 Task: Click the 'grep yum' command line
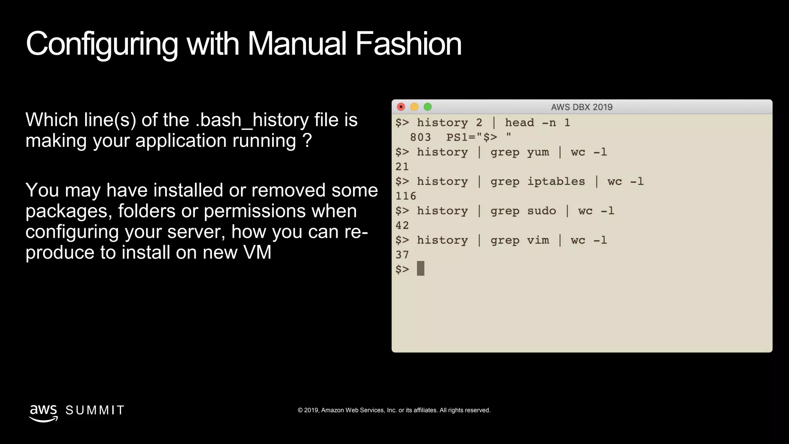[x=501, y=152]
